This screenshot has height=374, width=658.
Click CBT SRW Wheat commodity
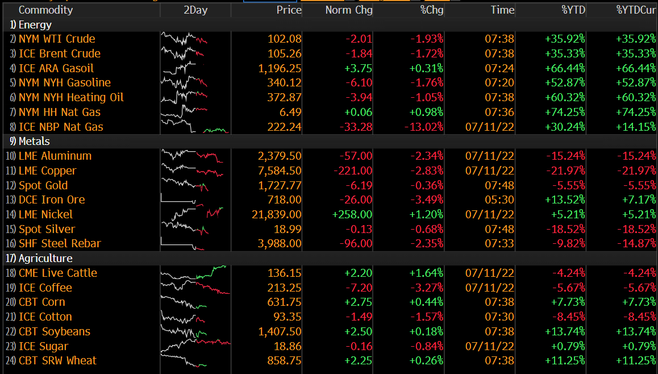pyautogui.click(x=57, y=360)
